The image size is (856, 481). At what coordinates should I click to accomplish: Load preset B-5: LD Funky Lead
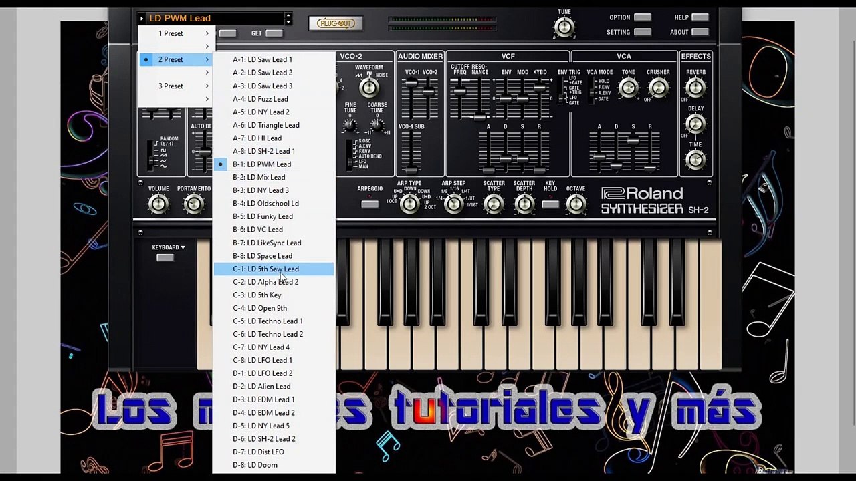tap(274, 216)
